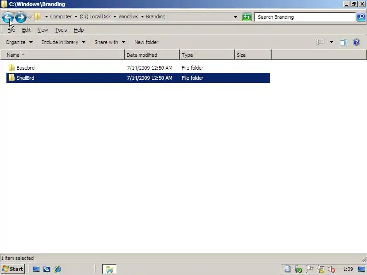This screenshot has width=367, height=275.
Task: Open help with the question mark icon
Action: click(x=356, y=42)
